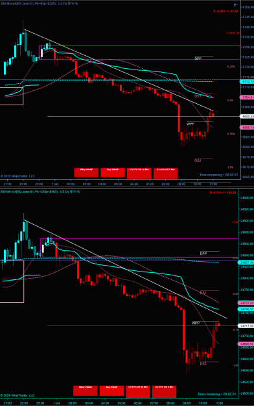Click the 05:00 time label on MNQ axis
This screenshot has height=406, width=254.
point(121,403)
